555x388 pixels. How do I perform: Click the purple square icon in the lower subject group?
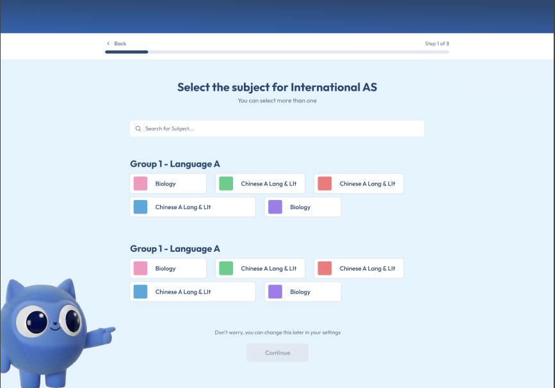275,292
